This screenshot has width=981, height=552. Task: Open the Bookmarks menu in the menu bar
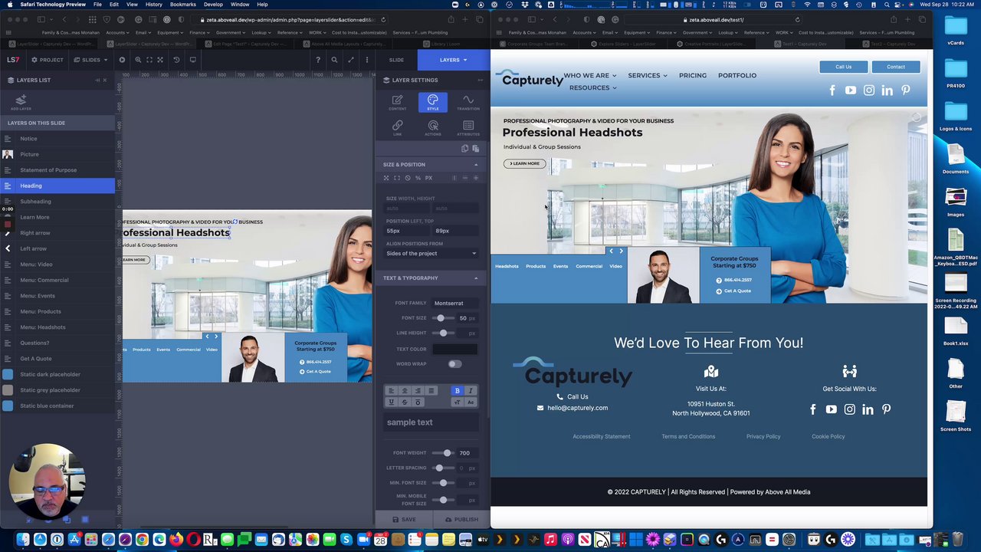click(x=182, y=5)
